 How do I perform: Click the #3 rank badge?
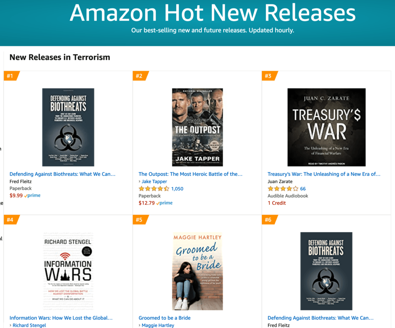point(268,76)
